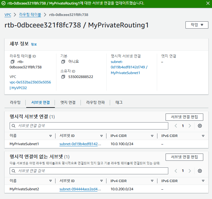Image resolution: width=212 pixels, height=199 pixels.
Task: Open the 태그 tab
Action: [x=119, y=102]
